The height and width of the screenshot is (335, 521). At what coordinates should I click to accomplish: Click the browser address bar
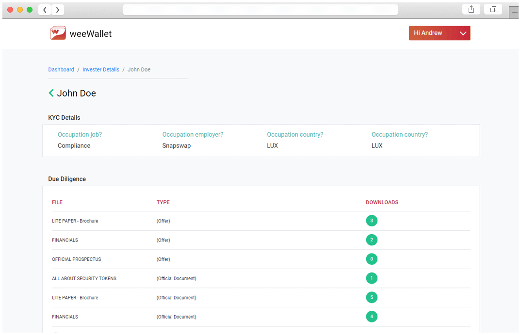click(260, 10)
